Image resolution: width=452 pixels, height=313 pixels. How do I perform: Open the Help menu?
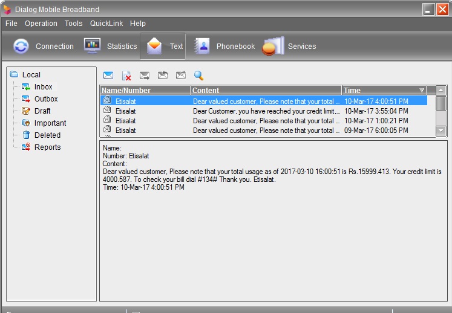pos(138,24)
